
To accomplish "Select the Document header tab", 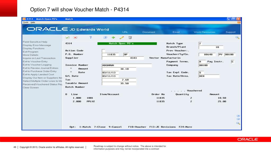I will 149,32.
